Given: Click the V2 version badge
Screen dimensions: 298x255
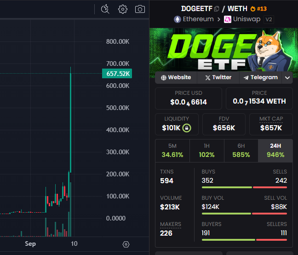Looking at the screenshot, I should pyautogui.click(x=269, y=19).
